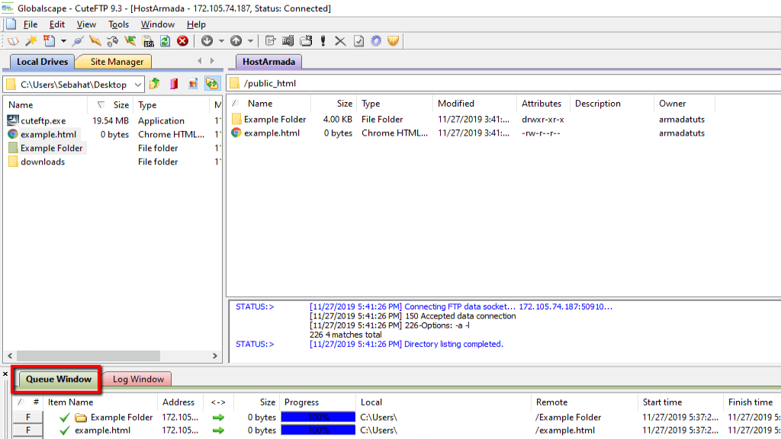Click the orange shield toolbar icon
This screenshot has height=439, width=781.
394,41
